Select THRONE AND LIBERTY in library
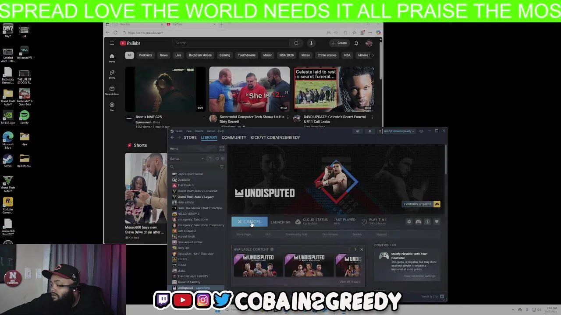This screenshot has width=561, height=315. (193, 276)
